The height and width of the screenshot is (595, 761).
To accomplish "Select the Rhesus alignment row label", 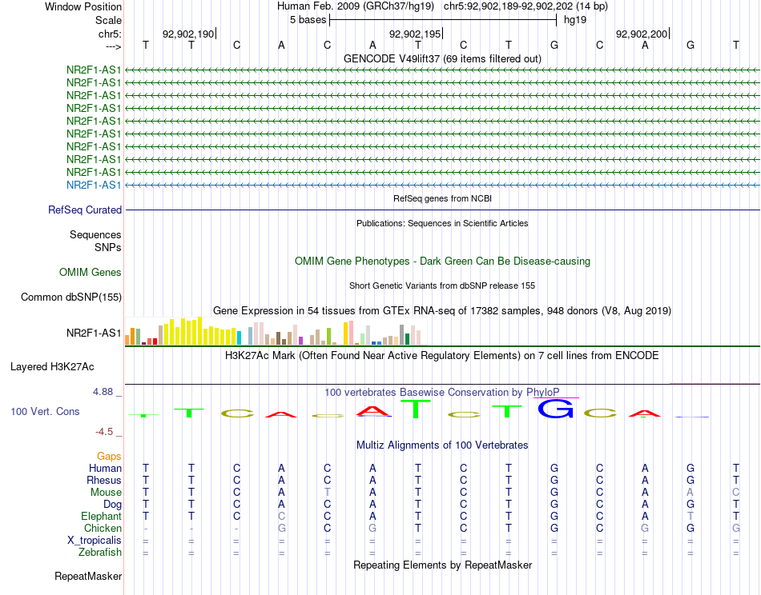I will point(104,480).
